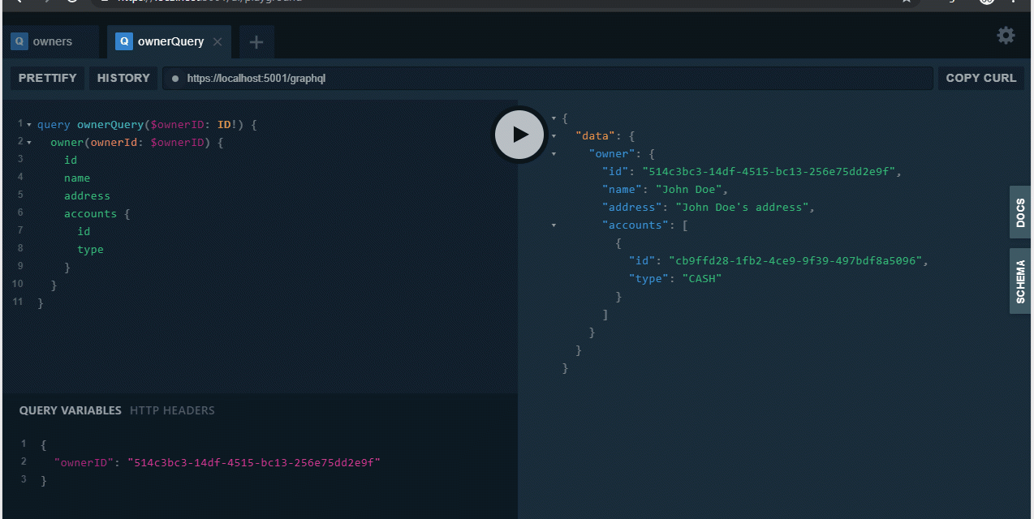Switch to the owners tab

52,42
